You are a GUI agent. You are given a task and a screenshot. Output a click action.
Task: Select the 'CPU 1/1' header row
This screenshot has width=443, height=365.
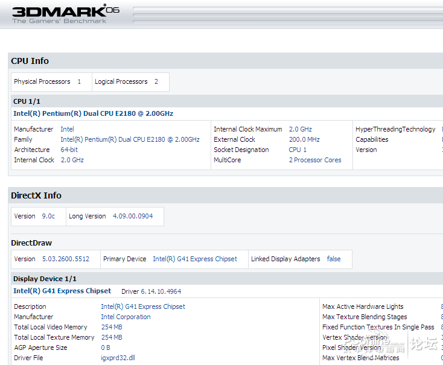coord(226,101)
